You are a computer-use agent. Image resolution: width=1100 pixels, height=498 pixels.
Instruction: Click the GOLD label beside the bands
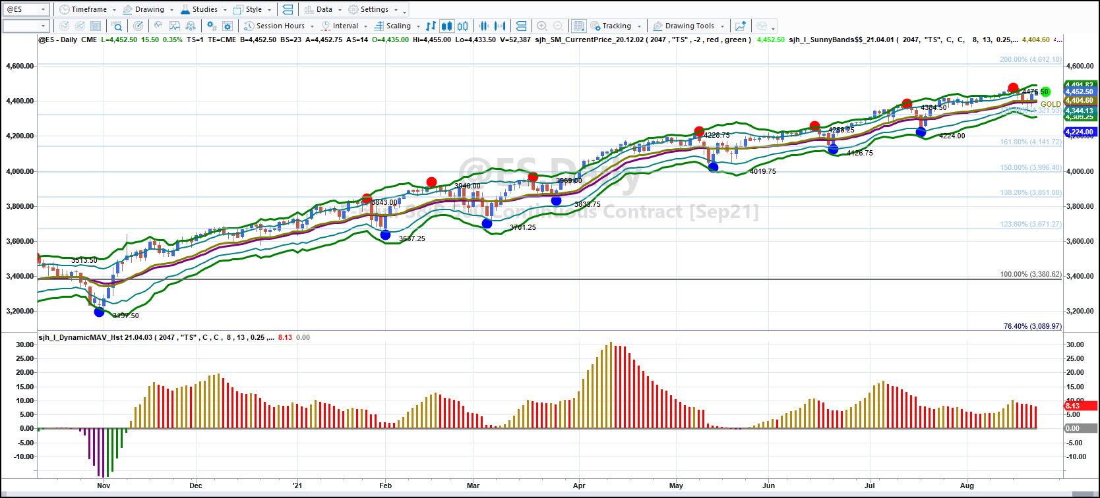[1051, 104]
